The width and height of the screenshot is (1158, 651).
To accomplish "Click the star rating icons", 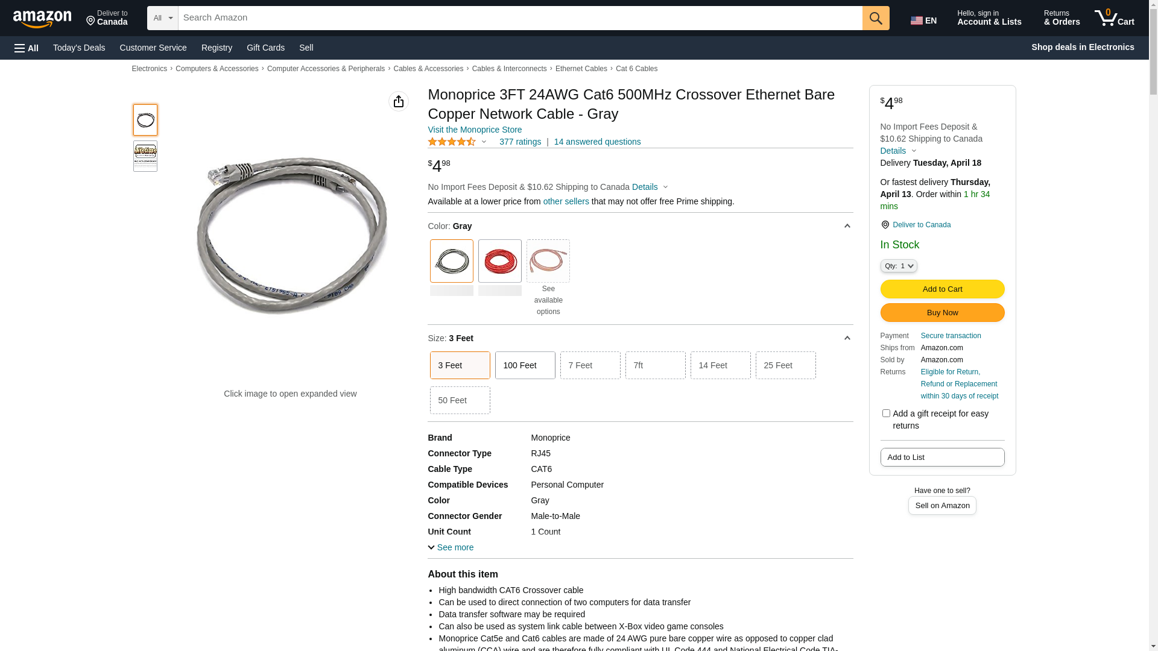I will point(452,142).
